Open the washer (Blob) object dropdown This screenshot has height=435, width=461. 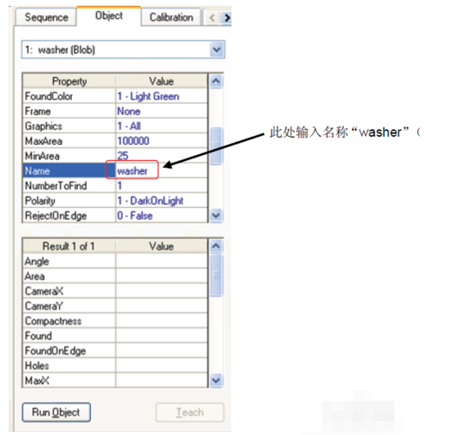tap(217, 50)
